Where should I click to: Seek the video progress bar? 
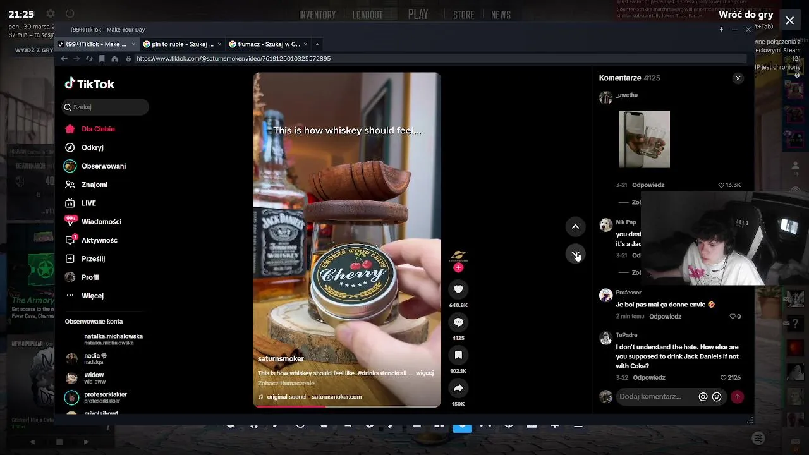pyautogui.click(x=347, y=406)
